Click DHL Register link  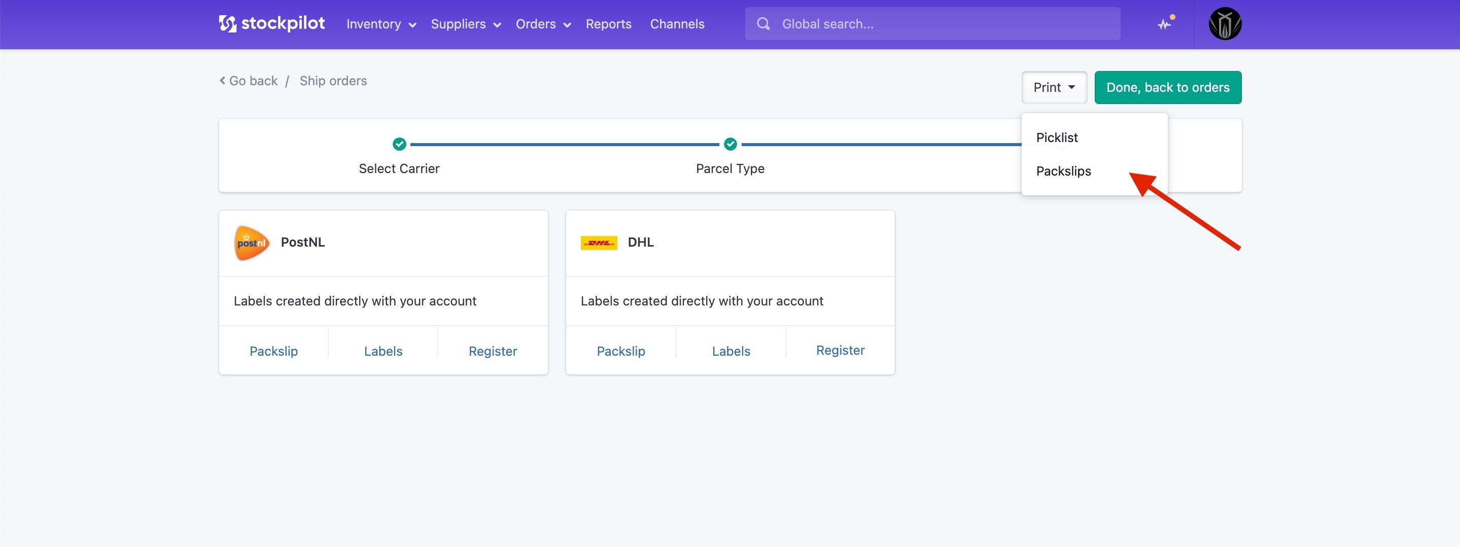click(840, 350)
